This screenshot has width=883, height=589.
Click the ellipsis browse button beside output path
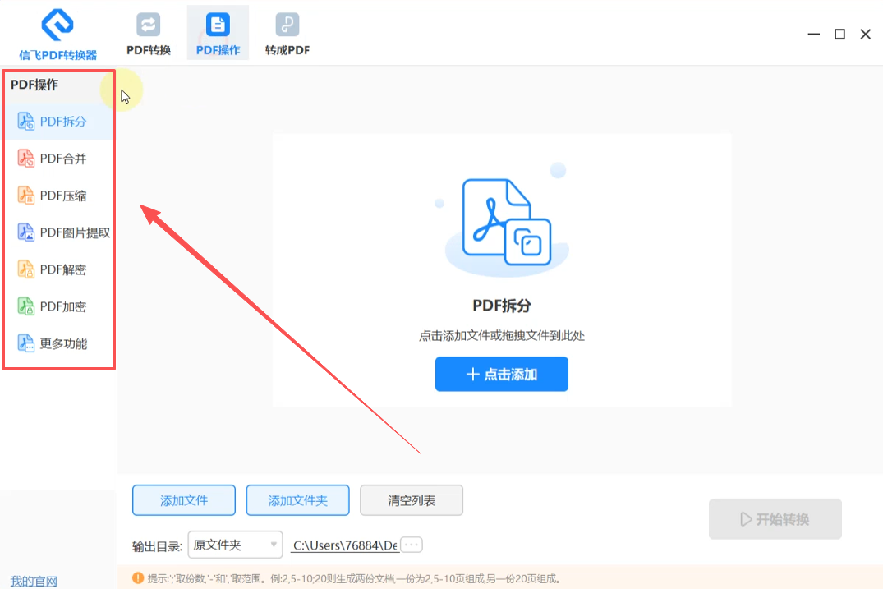[412, 545]
